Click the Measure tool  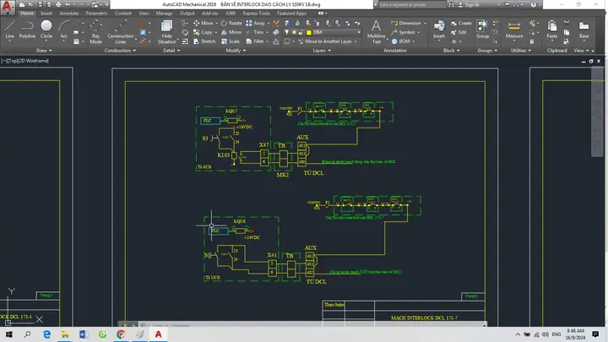click(x=514, y=30)
